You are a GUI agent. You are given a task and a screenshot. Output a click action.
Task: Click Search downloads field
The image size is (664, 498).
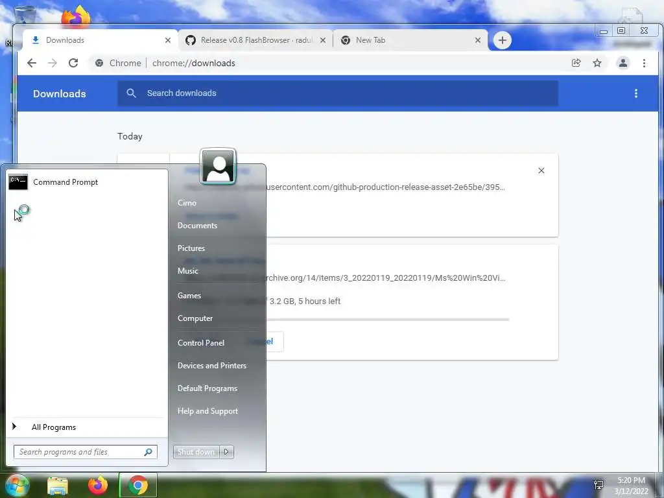(337, 93)
